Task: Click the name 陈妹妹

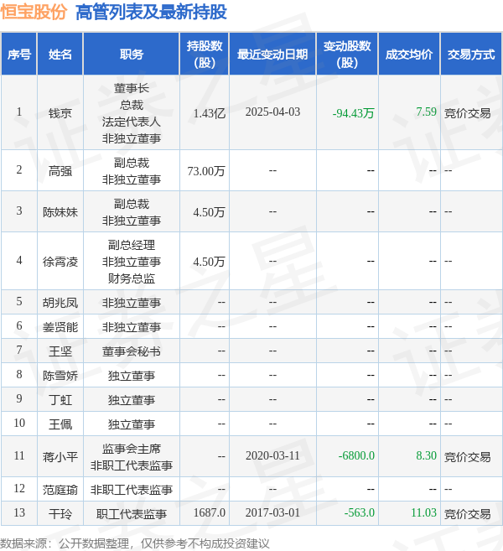Action: (60, 212)
